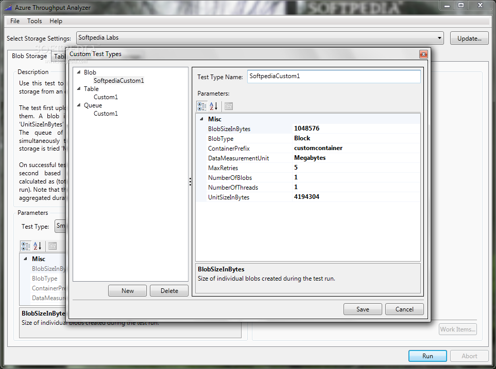The height and width of the screenshot is (369, 496).
Task: Cancel the Custom Test Types dialog
Action: pos(405,309)
